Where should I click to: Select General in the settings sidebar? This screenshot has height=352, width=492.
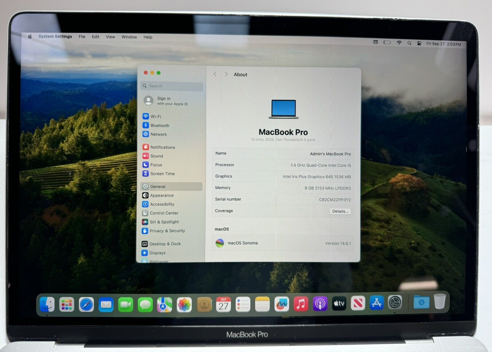click(172, 187)
